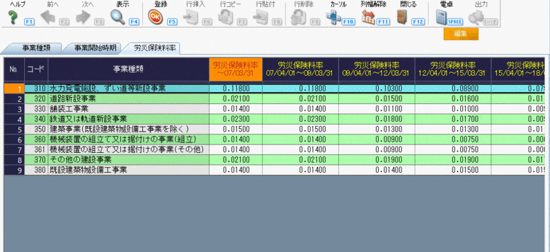Select the 水力発電施設、ずい道等新設事業 cell
Image resolution: width=550 pixels, height=252 pixels.
[x=128, y=89]
